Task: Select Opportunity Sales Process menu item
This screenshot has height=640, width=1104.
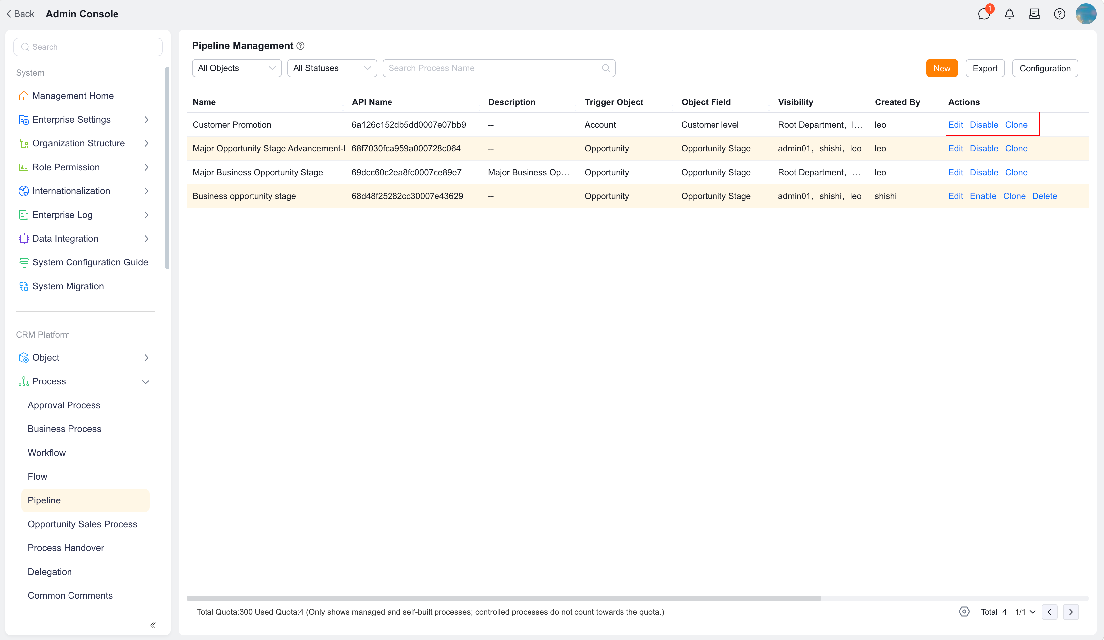Action: [82, 524]
